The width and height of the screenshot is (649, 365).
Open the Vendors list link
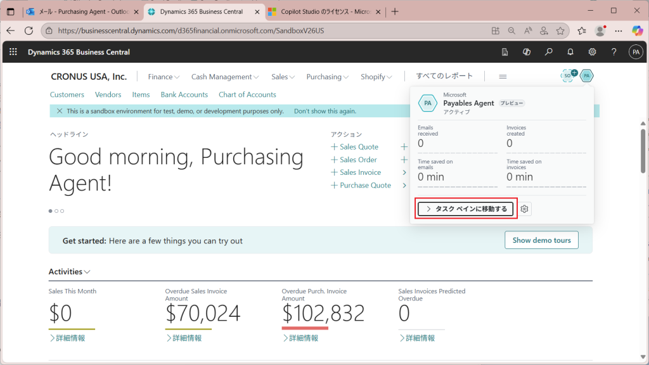point(108,94)
